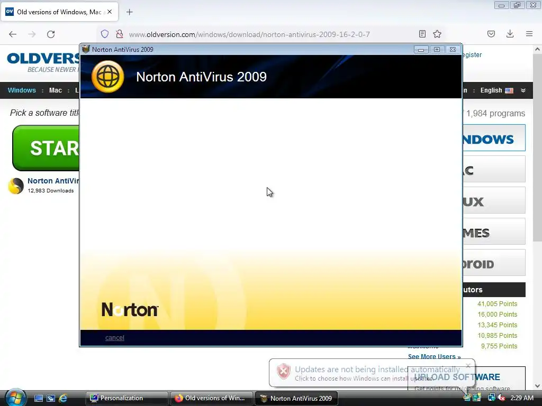542x406 pixels.
Task: Click the 12,983 Downloads text
Action: [50, 190]
